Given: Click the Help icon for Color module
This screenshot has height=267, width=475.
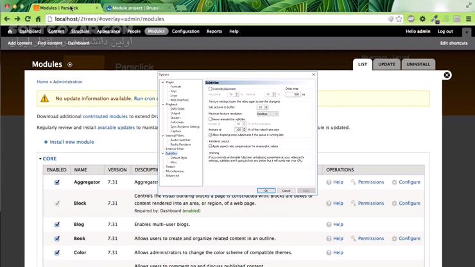Looking at the screenshot, I should pyautogui.click(x=329, y=252).
